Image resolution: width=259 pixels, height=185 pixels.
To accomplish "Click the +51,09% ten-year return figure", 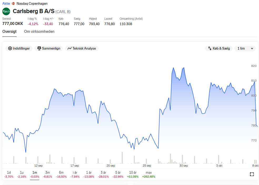I will 133,177.
